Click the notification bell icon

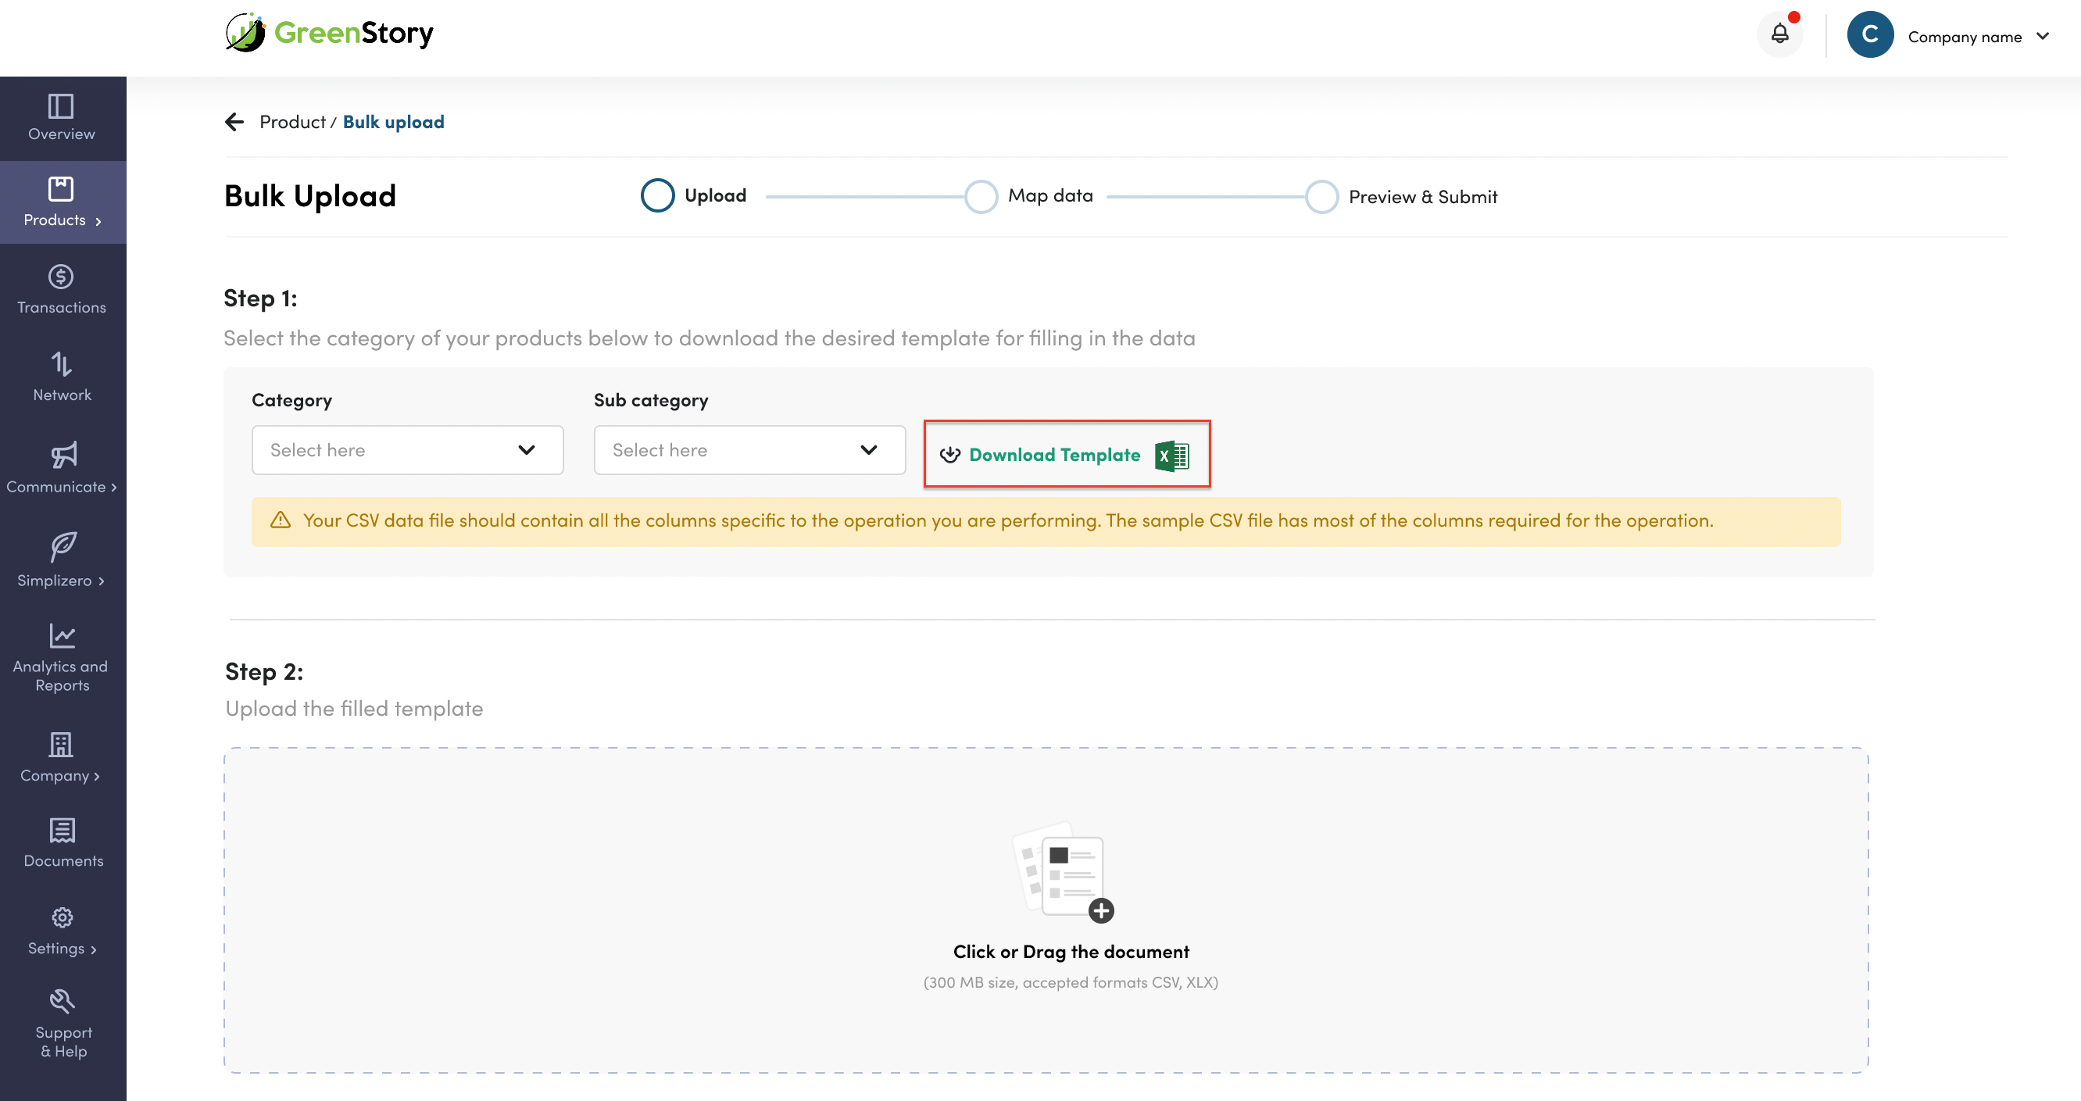1779,34
